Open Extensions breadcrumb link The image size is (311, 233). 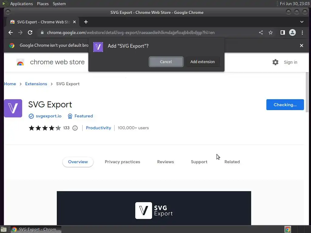click(x=36, y=84)
